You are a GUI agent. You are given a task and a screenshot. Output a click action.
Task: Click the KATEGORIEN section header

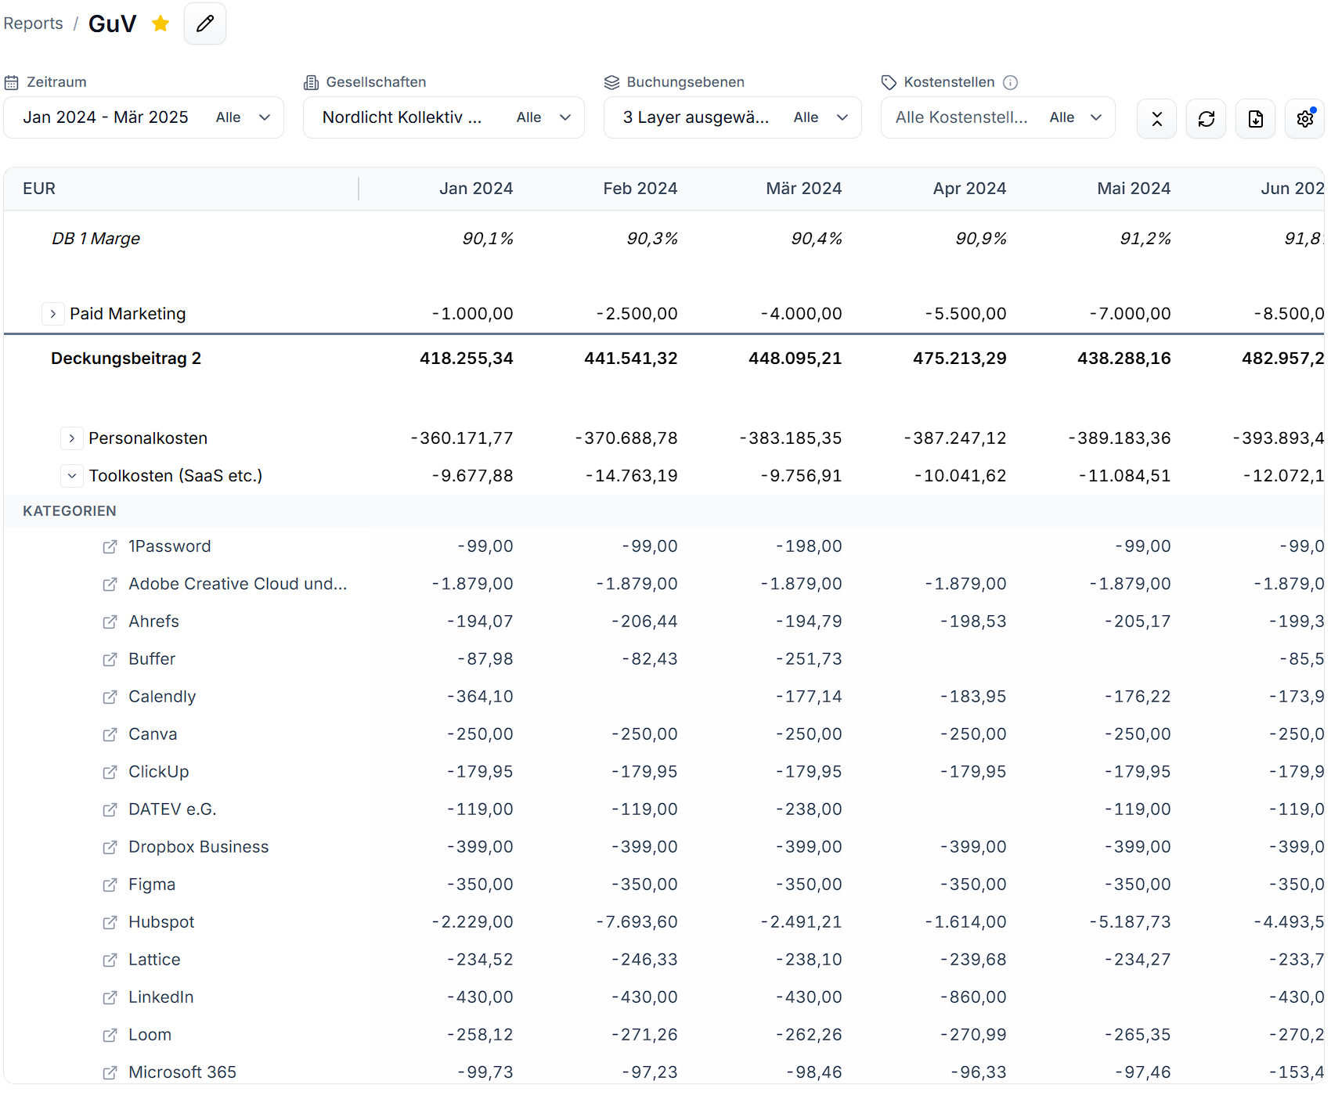70,511
